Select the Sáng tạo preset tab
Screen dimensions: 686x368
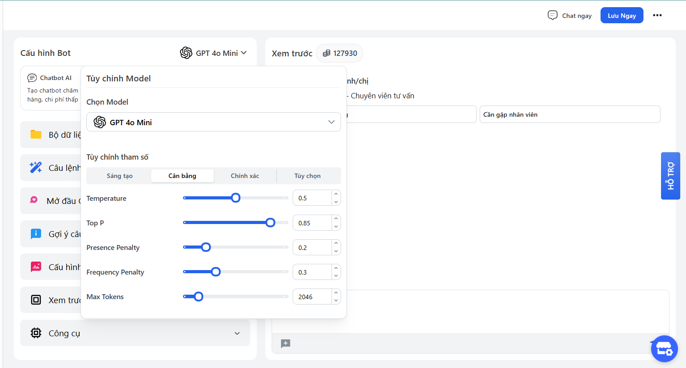[x=119, y=176]
